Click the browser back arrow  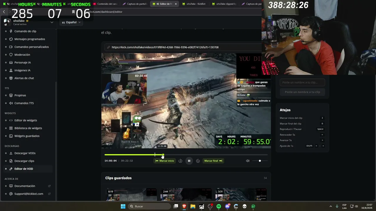pyautogui.click(x=4, y=12)
